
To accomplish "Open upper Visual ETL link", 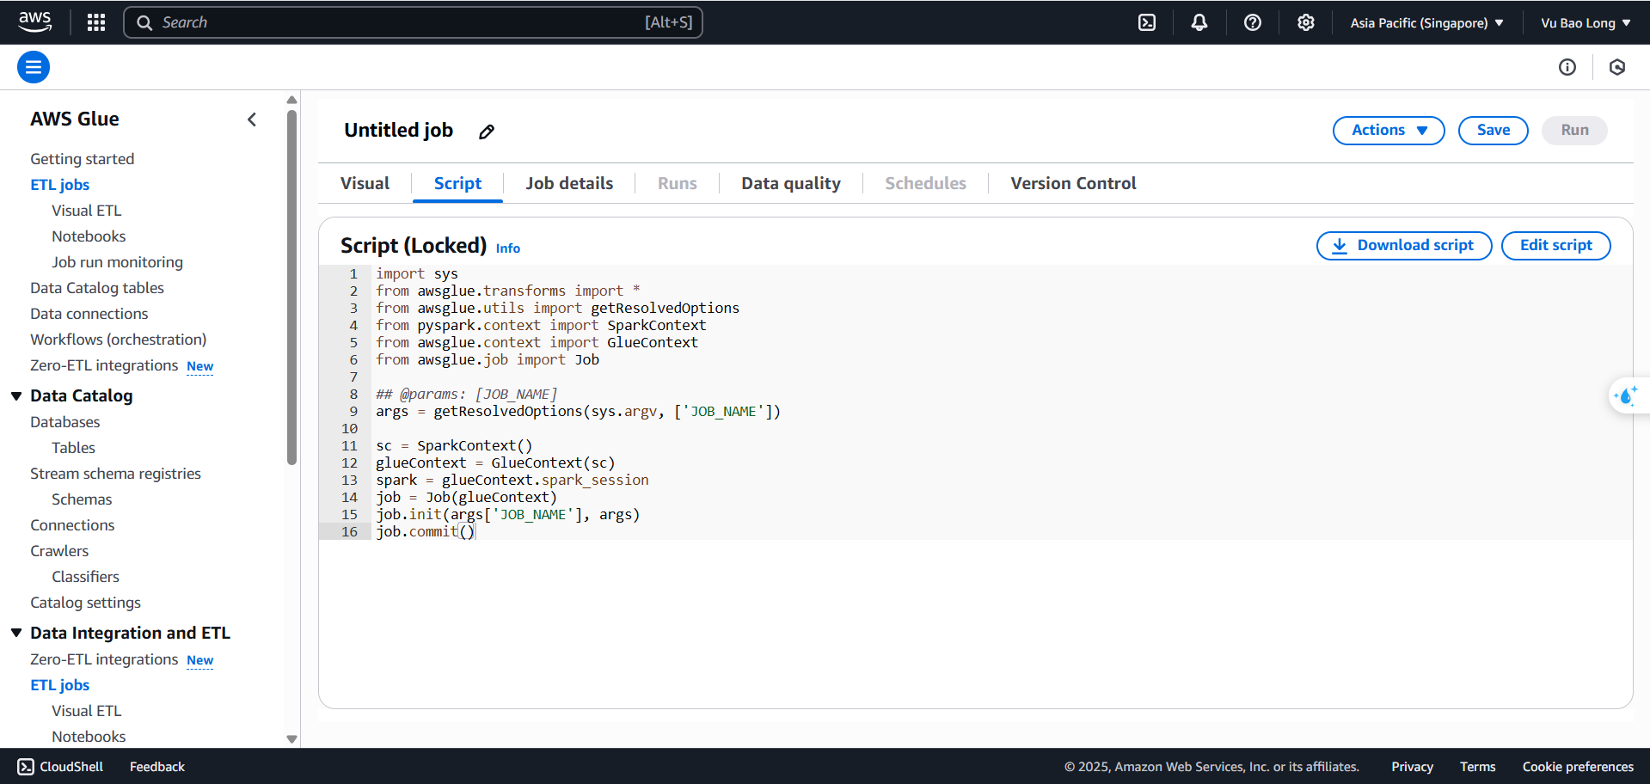I will coord(87,211).
